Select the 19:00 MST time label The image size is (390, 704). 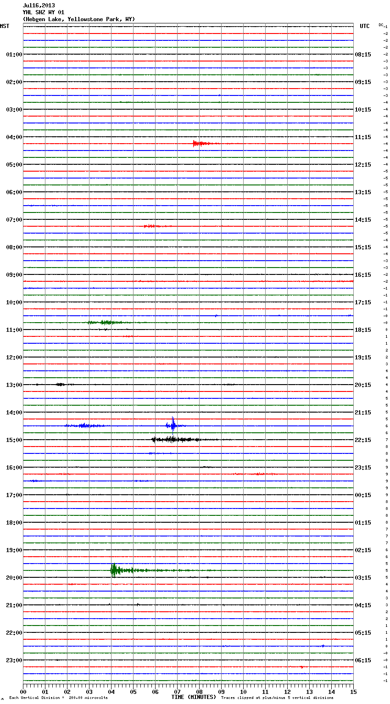[14, 550]
